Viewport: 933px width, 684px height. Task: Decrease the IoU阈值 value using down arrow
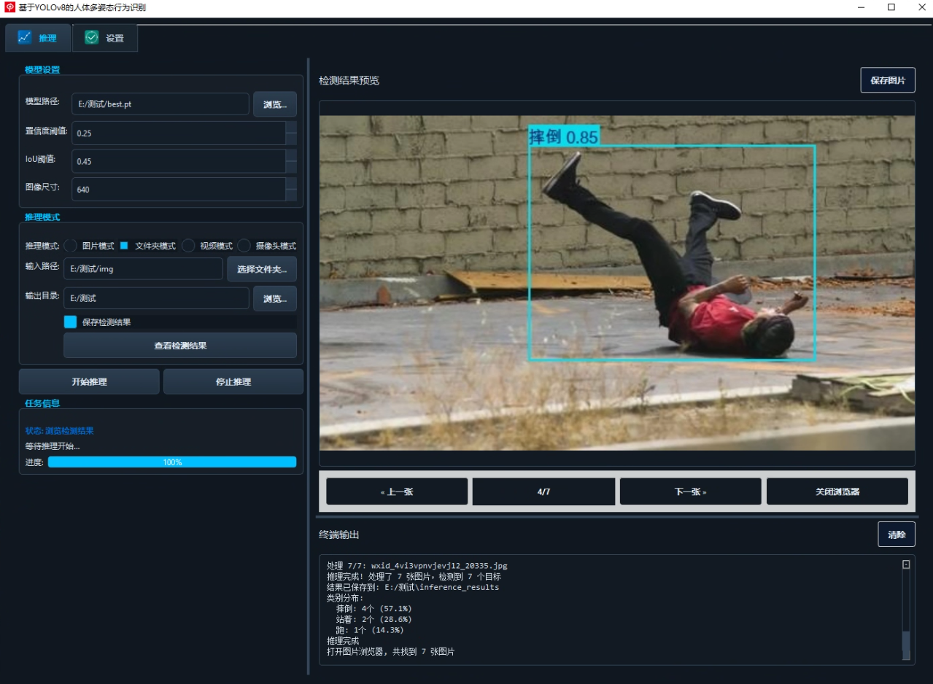click(x=291, y=167)
